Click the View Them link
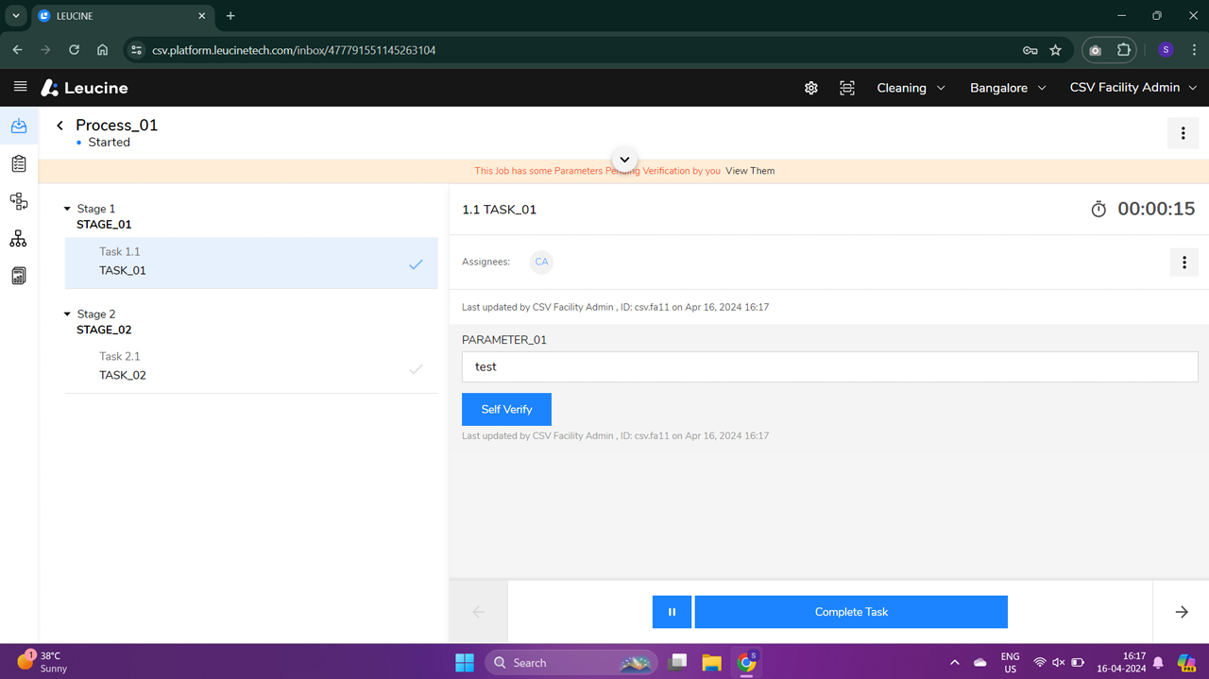 click(750, 171)
